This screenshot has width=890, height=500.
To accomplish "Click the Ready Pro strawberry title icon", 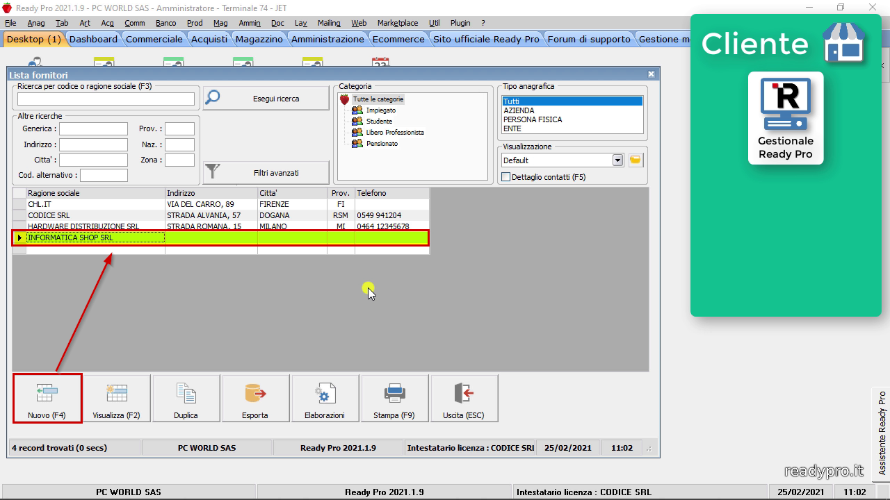I will (x=7, y=8).
